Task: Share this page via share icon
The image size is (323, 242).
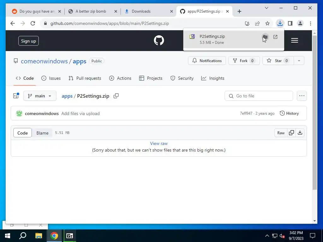Action: click(257, 23)
